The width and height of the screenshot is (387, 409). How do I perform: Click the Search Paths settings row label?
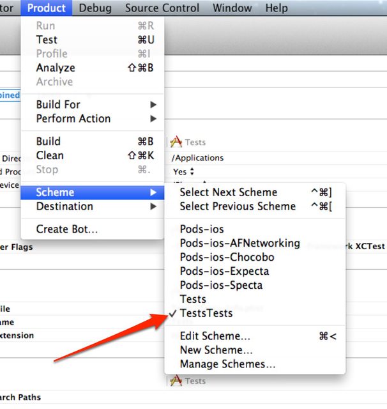20,397
